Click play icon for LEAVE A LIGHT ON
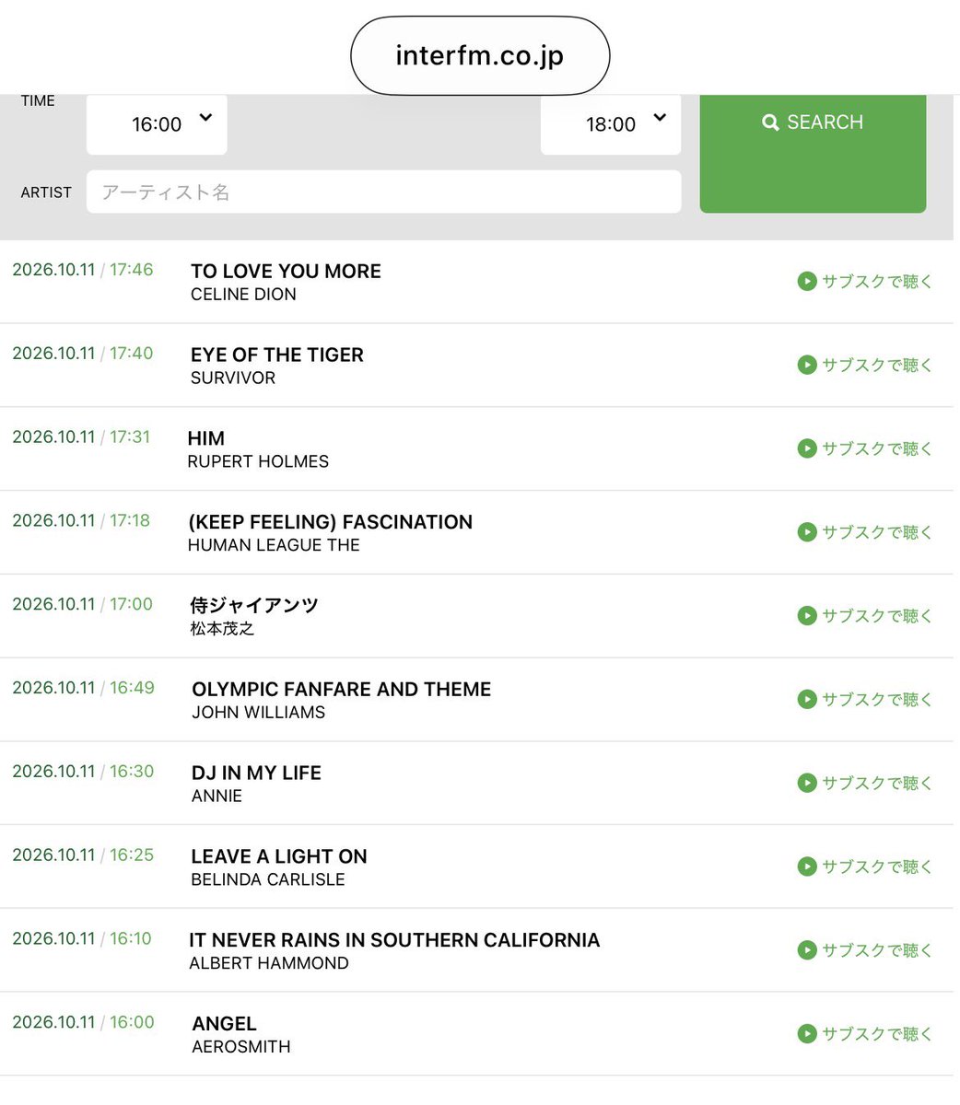Viewport: 960px width, 1105px height. tap(807, 867)
